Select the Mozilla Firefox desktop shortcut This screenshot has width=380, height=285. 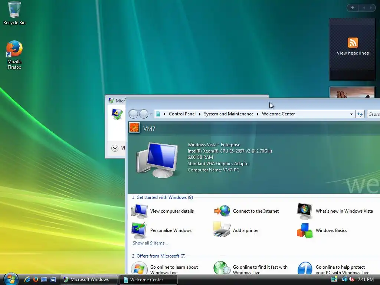(x=14, y=55)
